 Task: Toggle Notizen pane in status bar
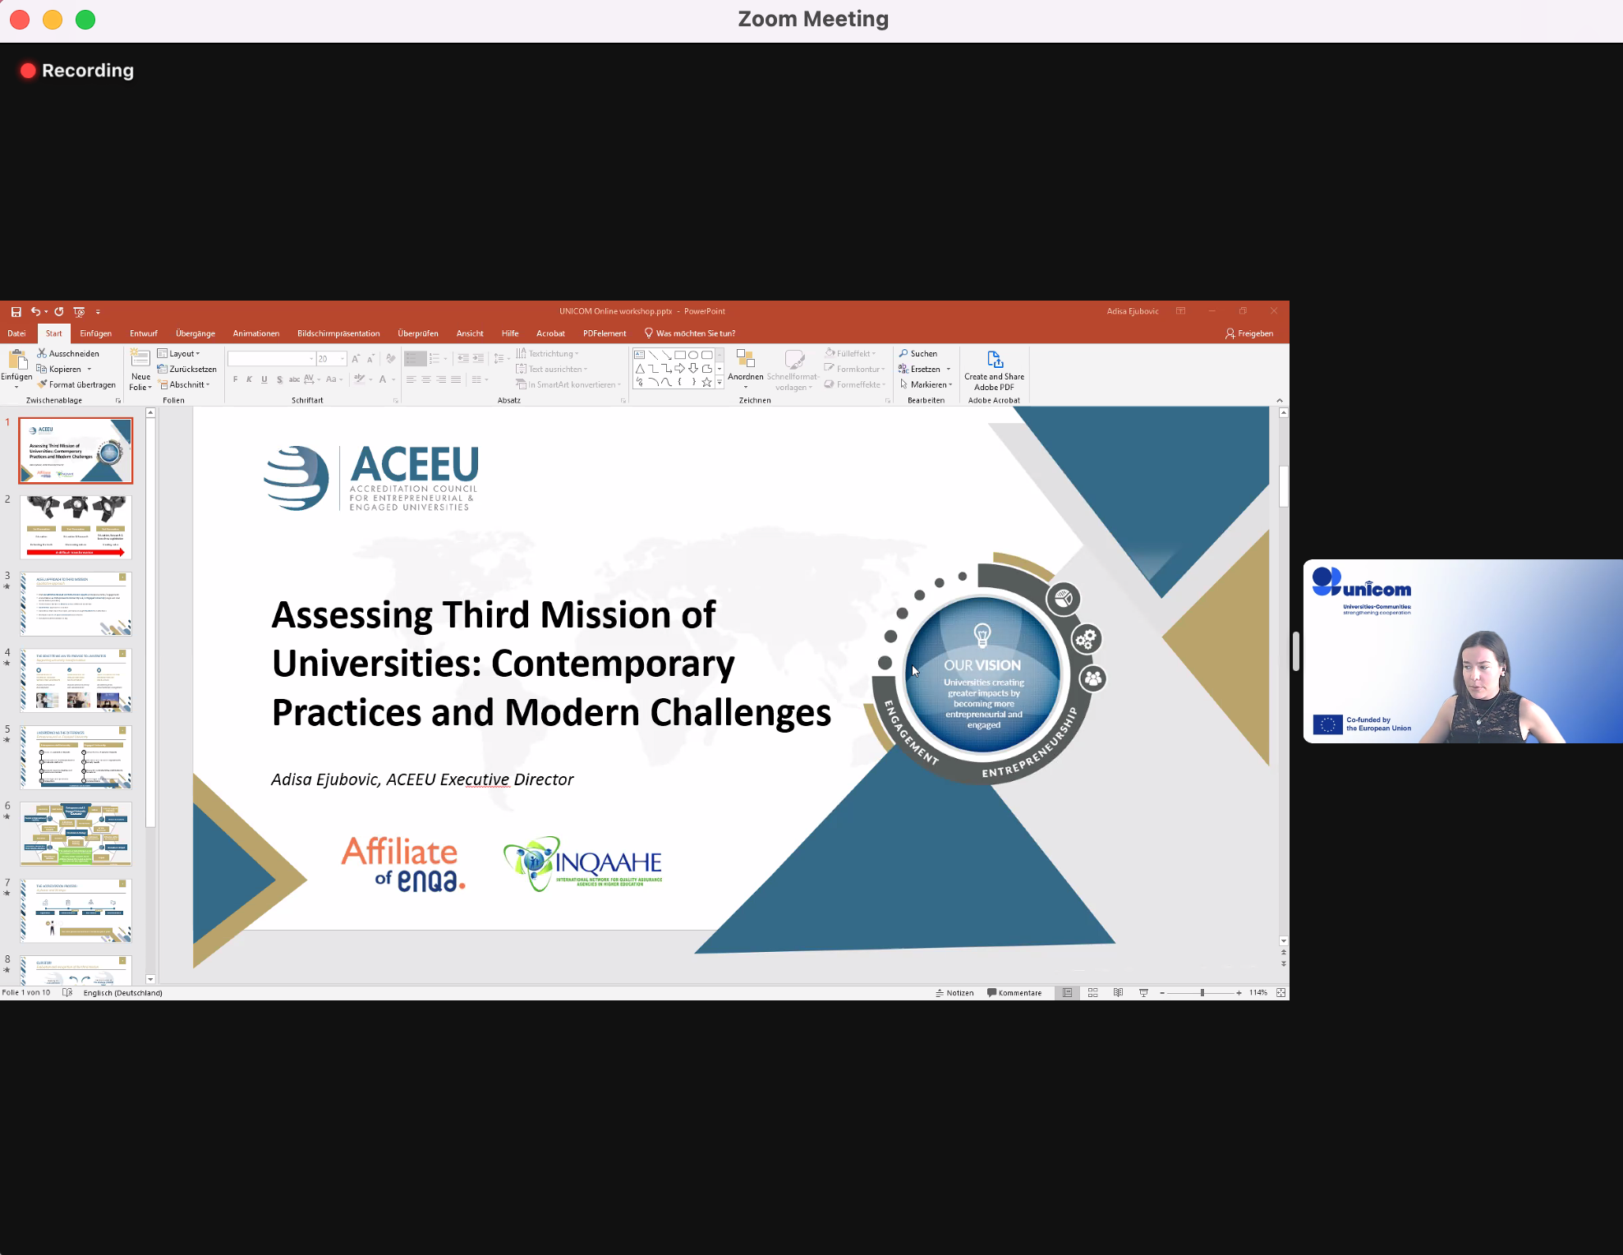coord(954,993)
